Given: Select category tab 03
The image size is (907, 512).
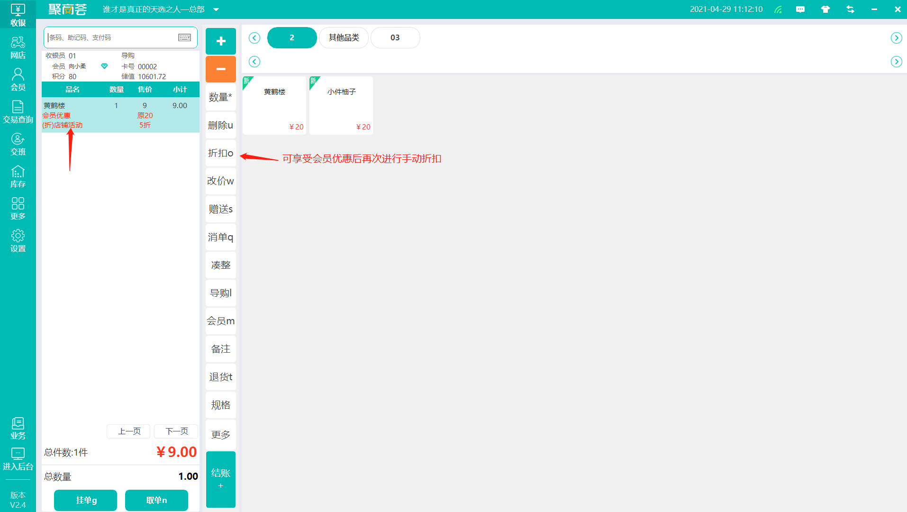Looking at the screenshot, I should pyautogui.click(x=395, y=37).
